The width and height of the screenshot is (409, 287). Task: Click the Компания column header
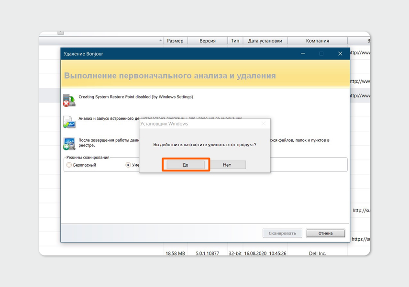pos(317,41)
